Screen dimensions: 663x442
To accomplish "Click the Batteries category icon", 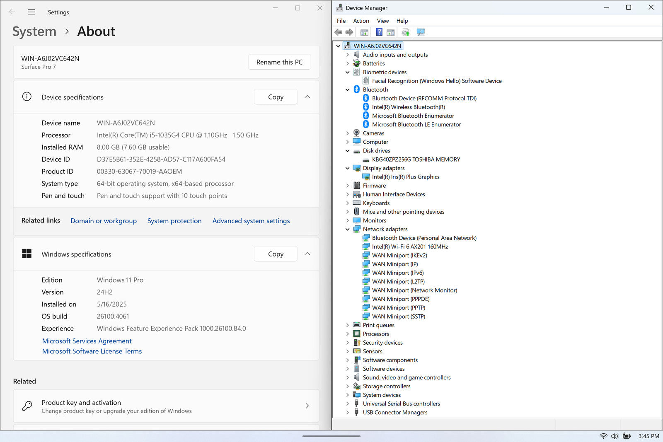I will tap(356, 63).
